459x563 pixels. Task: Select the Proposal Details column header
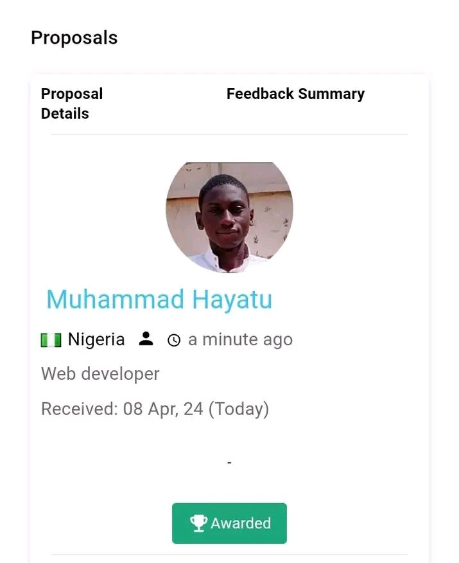[x=72, y=103]
